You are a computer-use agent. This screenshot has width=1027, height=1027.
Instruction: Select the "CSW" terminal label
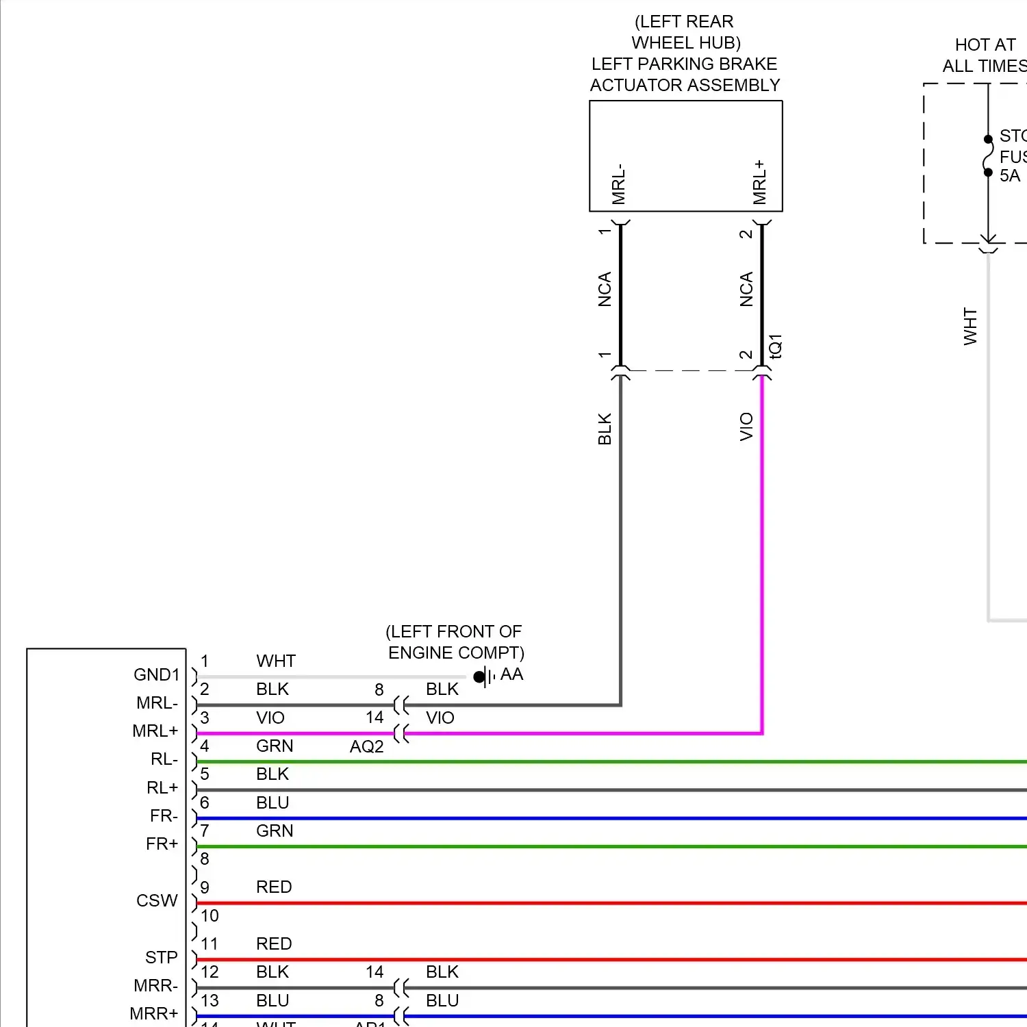click(x=157, y=901)
